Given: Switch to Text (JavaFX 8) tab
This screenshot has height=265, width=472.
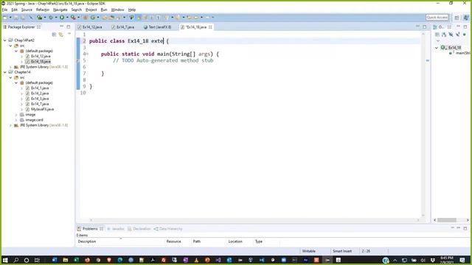Looking at the screenshot, I should 157,27.
